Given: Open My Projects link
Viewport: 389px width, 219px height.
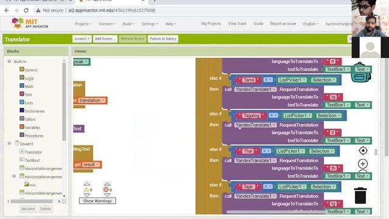Looking at the screenshot, I should [211, 24].
